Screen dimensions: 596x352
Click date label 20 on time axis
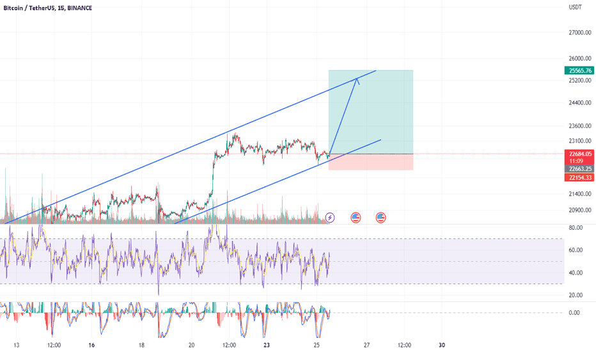coord(191,345)
